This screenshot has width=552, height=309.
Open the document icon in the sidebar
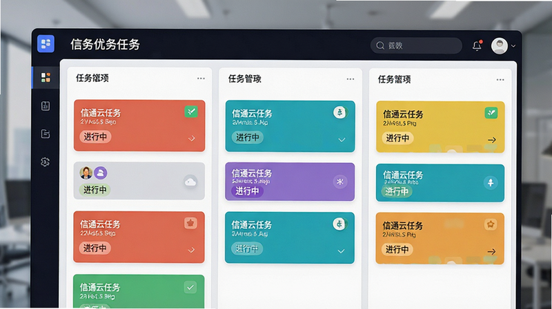(x=46, y=134)
